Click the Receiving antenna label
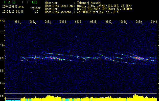This screenshot has height=101, width=159. tap(58, 12)
